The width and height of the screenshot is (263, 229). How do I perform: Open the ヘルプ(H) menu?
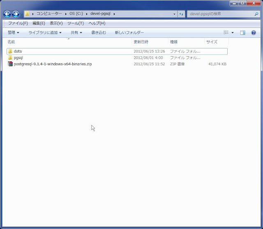coord(97,23)
